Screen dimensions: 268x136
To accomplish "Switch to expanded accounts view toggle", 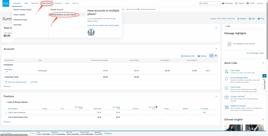I will [x=211, y=56].
